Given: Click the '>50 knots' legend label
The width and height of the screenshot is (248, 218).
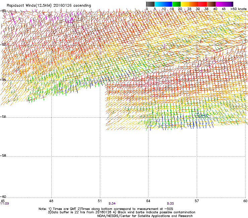Looking at the screenshot, I should coord(238,9).
